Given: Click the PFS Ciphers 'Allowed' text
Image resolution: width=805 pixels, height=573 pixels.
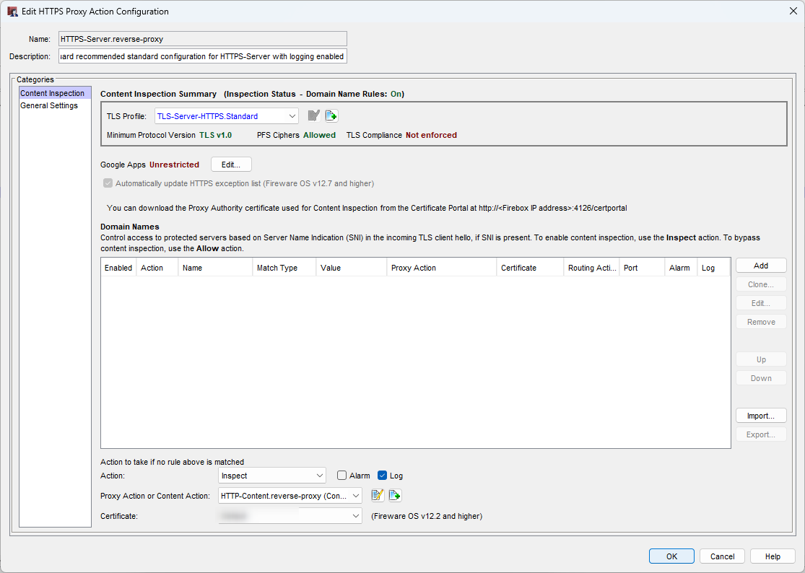Looking at the screenshot, I should coord(319,135).
